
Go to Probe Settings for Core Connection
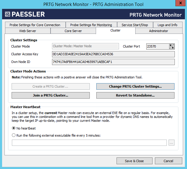(35, 25)
